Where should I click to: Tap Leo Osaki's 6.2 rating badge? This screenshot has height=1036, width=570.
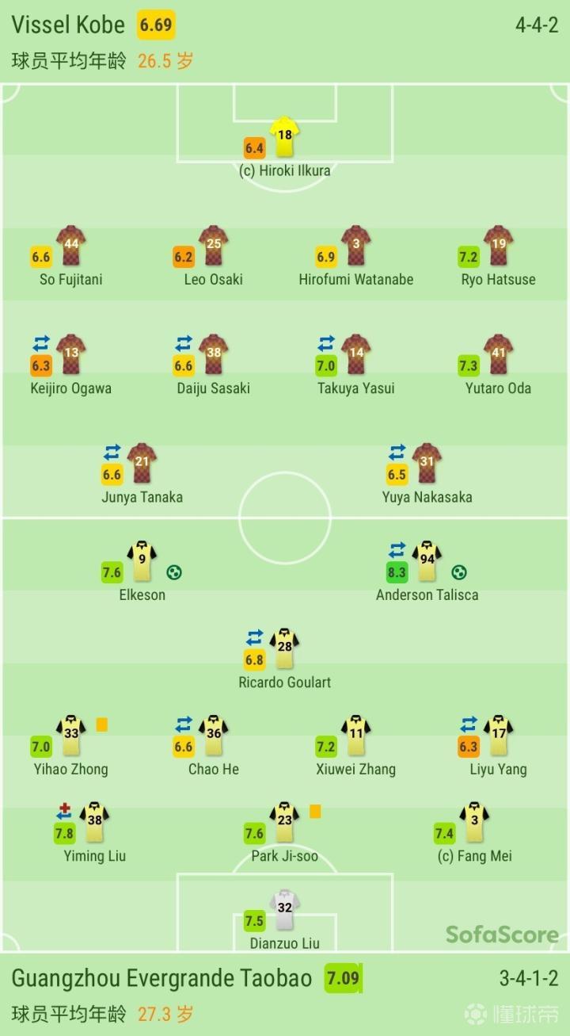[184, 257]
